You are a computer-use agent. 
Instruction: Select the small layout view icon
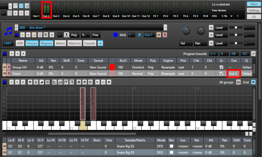pos(15,6)
